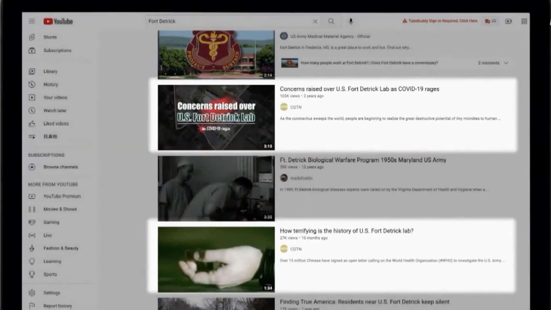The height and width of the screenshot is (310, 551).
Task: Click the TubeBuddy sign-in warning link
Action: point(440,21)
